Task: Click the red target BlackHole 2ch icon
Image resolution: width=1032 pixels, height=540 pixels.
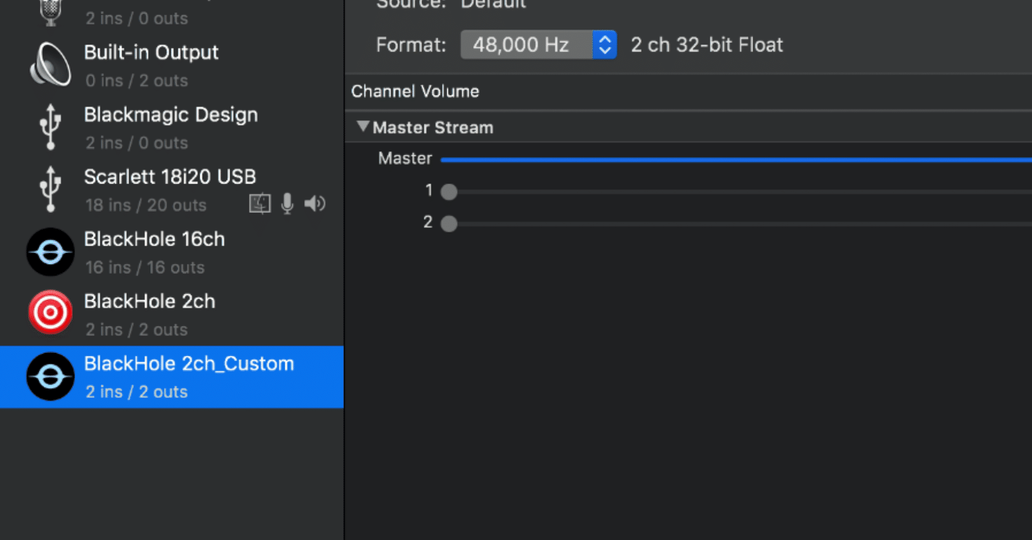Action: [x=50, y=313]
